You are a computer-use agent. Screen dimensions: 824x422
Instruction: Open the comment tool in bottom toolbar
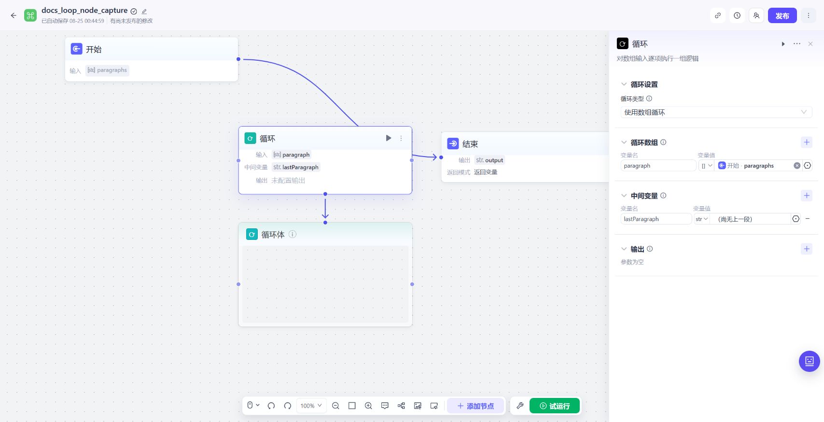[385, 406]
